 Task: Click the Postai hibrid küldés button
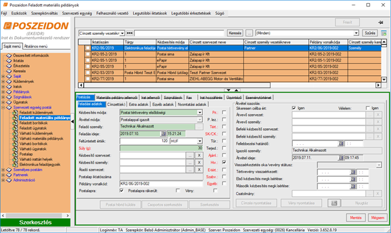coord(120,205)
